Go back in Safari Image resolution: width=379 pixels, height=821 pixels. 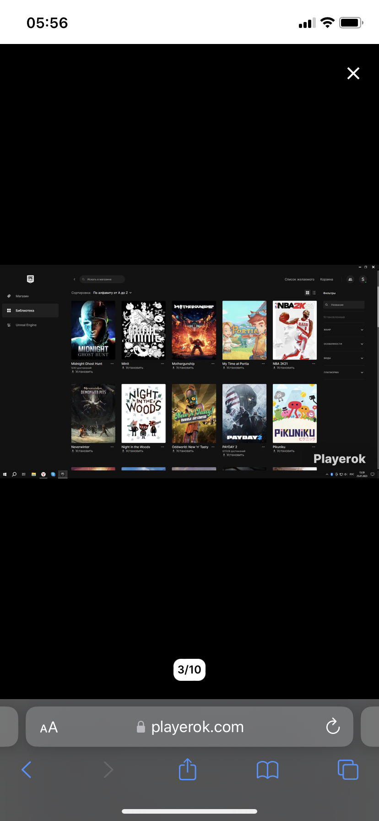pos(27,770)
